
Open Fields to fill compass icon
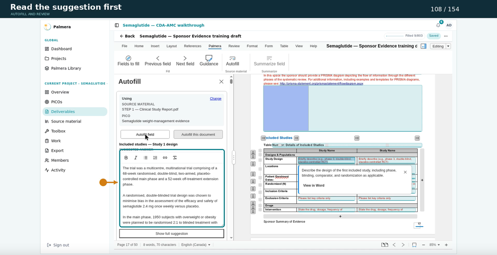(x=128, y=58)
